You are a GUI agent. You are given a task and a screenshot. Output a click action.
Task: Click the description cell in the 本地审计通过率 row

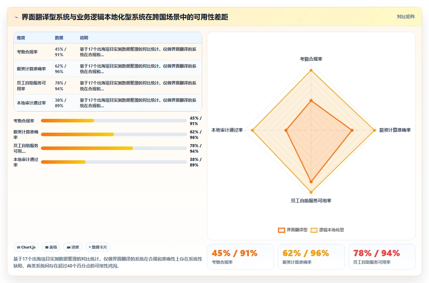pyautogui.click(x=139, y=103)
